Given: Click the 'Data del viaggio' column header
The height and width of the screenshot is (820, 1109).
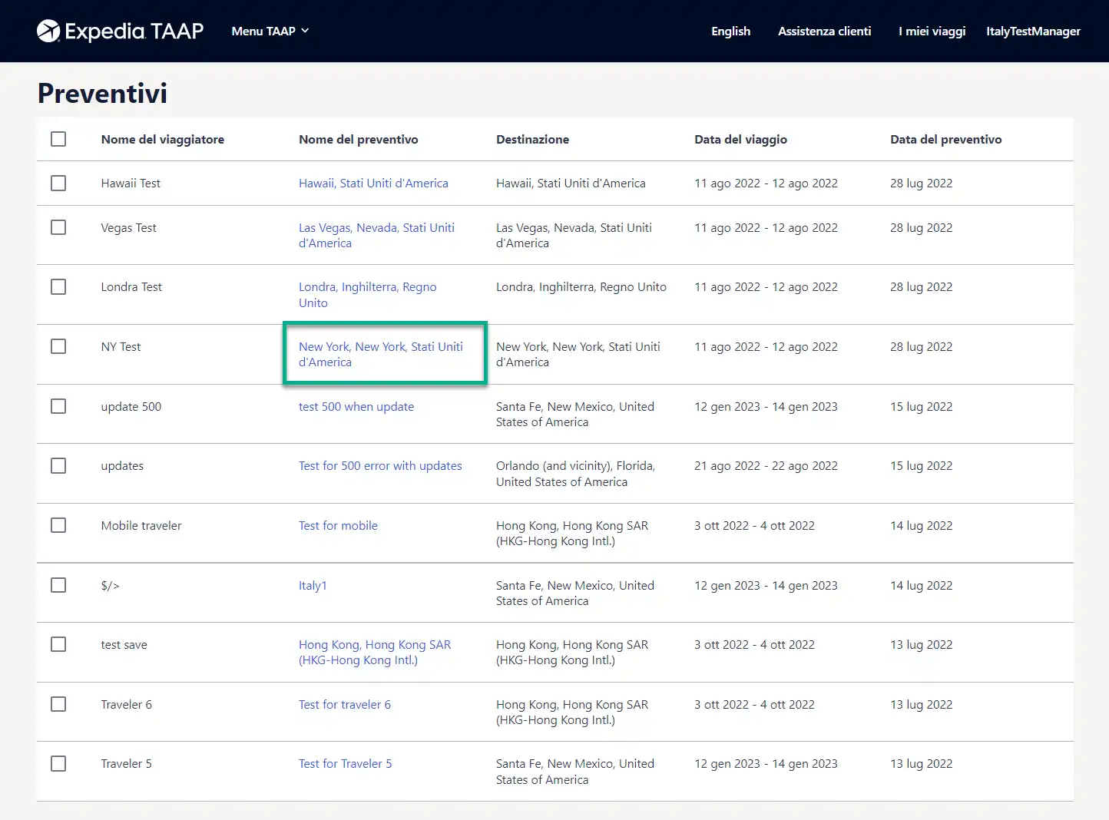Looking at the screenshot, I should pyautogui.click(x=741, y=139).
